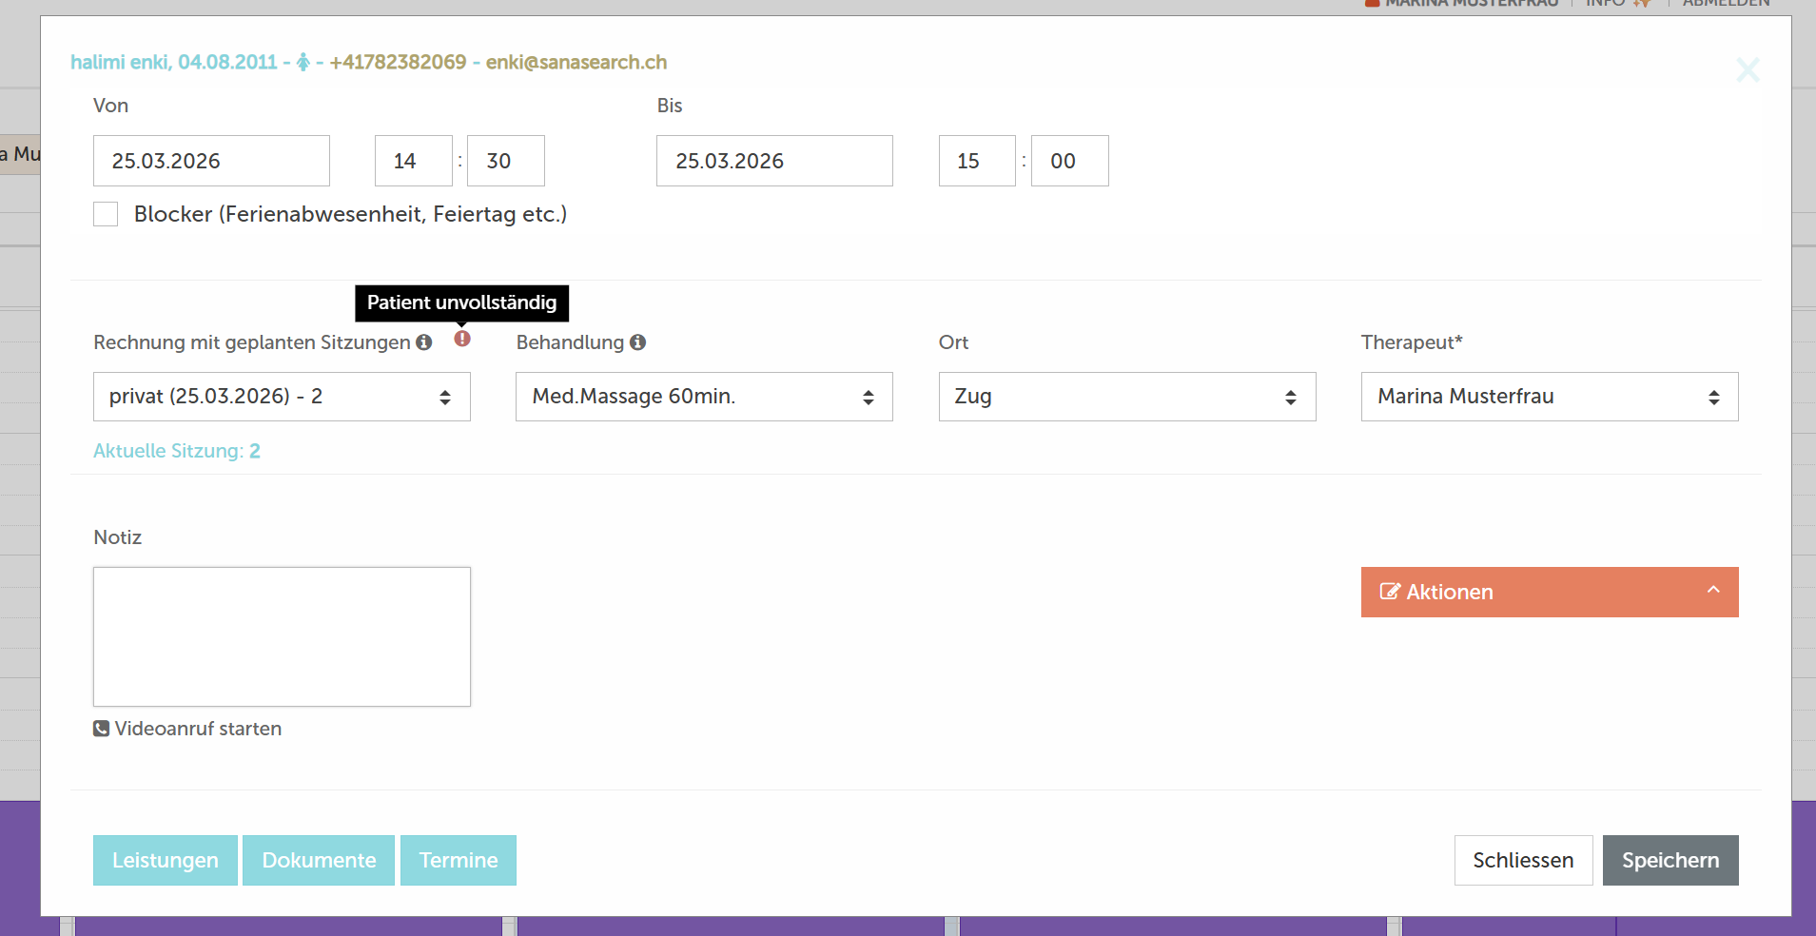Open the Rechnung dropdown showing privat (25.03.2026)
This screenshot has height=936, width=1816.
coord(282,397)
